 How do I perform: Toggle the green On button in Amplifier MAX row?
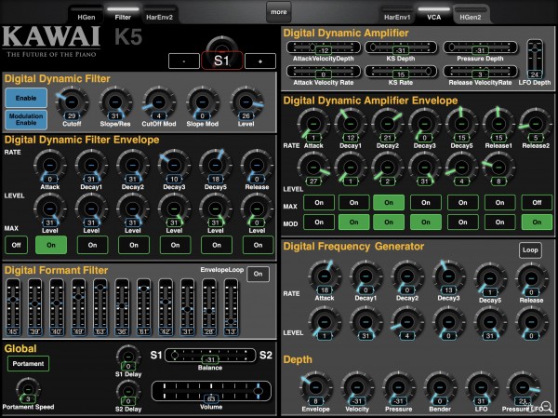(x=389, y=203)
